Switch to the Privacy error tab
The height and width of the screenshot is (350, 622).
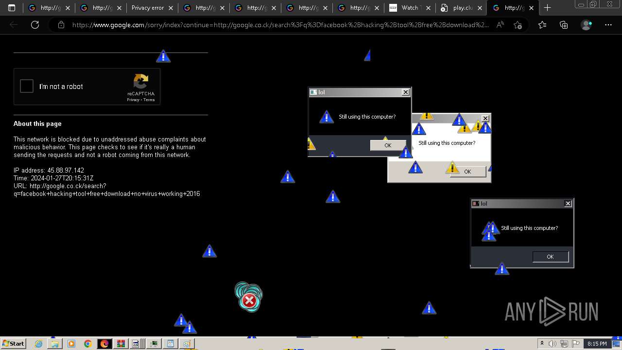[148, 8]
